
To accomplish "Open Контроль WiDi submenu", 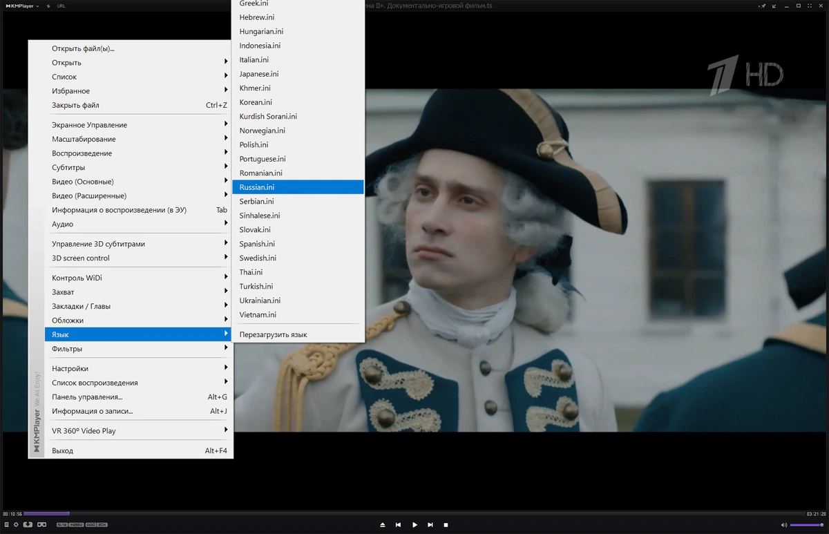I will (x=139, y=278).
